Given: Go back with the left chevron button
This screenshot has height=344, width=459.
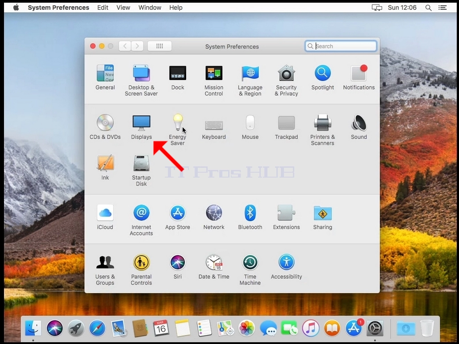Looking at the screenshot, I should (125, 46).
